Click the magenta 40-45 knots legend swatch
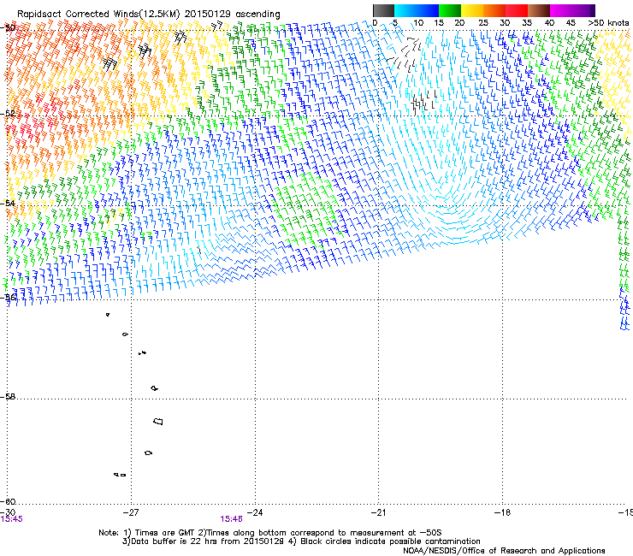The width and height of the screenshot is (633, 556). 561,10
